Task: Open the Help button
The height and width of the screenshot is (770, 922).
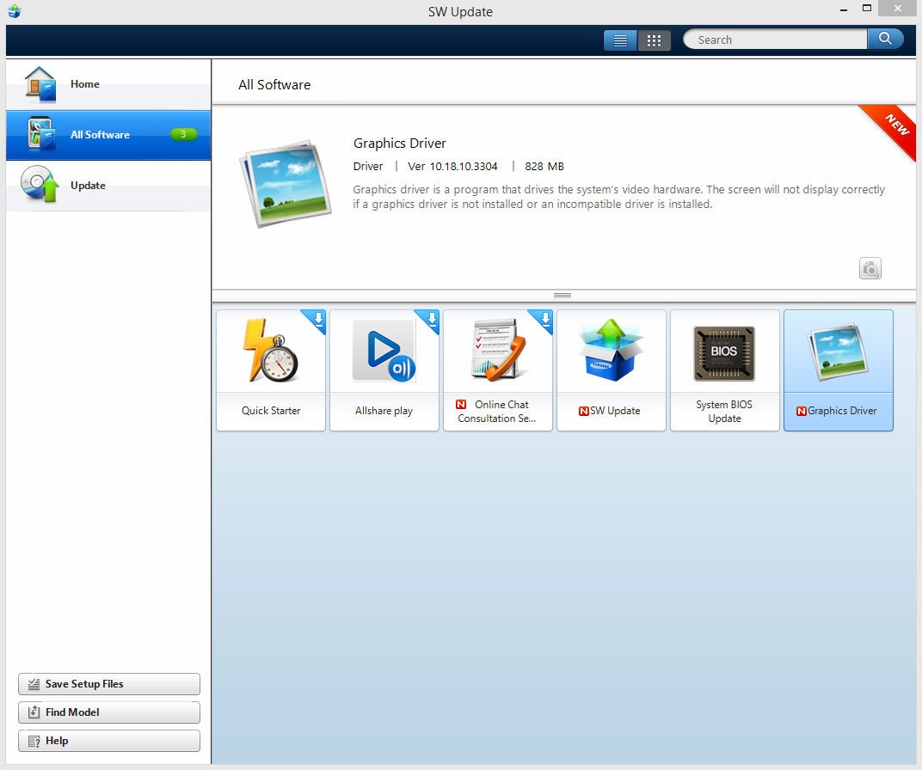Action: coord(108,741)
